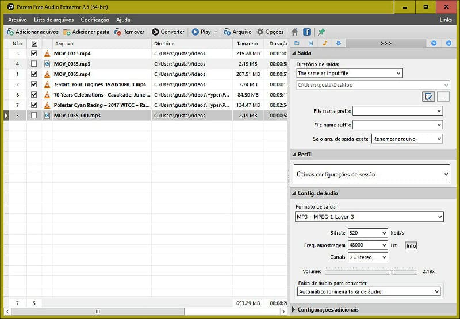Click the Remover toolbar button

pos(129,32)
